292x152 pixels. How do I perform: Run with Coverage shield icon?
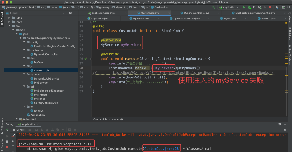click(254, 7)
